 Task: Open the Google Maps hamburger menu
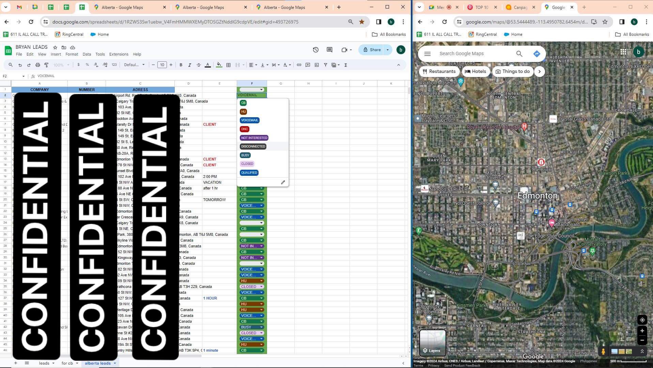427,53
